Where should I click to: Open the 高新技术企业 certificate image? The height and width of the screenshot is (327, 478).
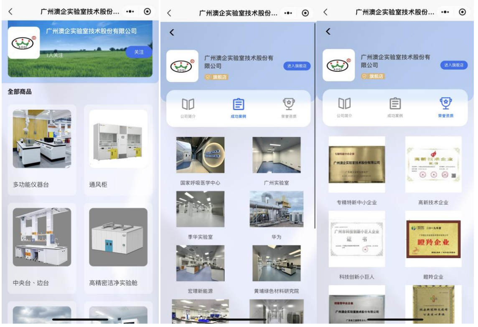(x=433, y=163)
